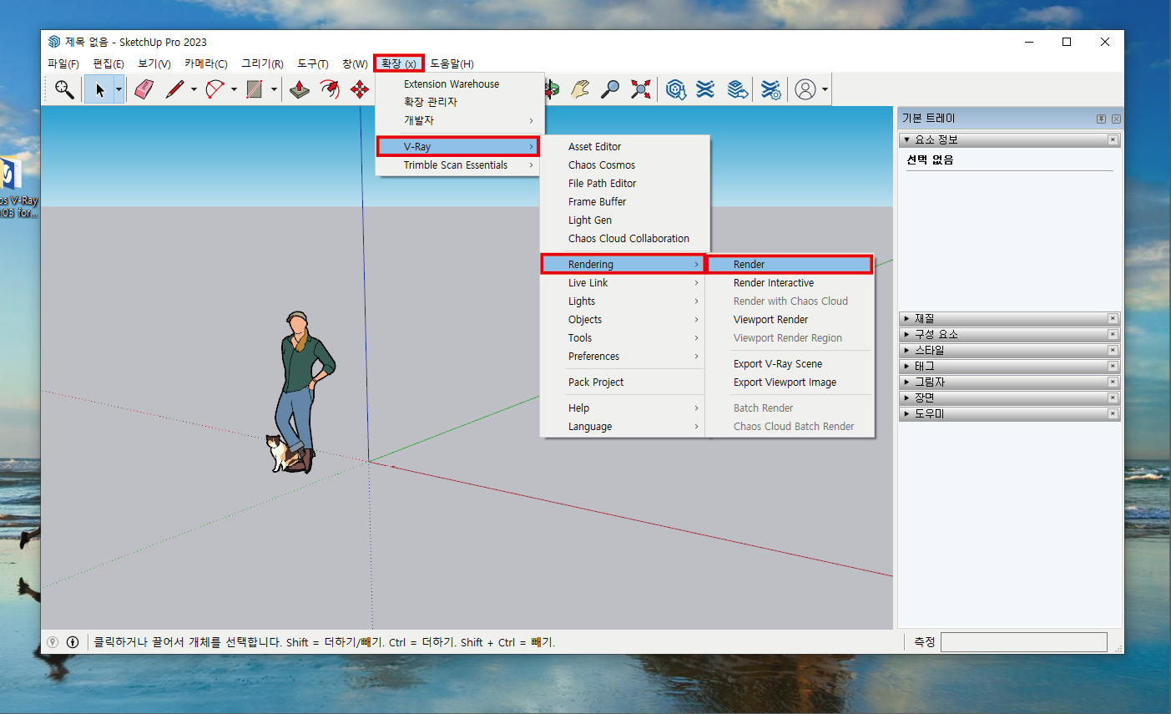Select the Rectangle shape tool

[255, 89]
